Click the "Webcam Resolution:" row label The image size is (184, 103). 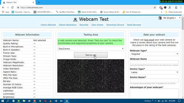(x=14, y=66)
